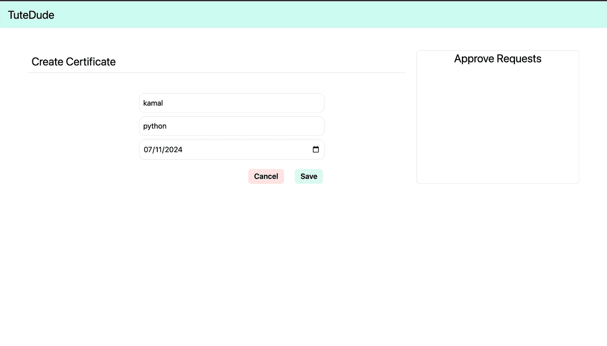Select the Approve Requests heading text
The height and width of the screenshot is (346, 607).
(498, 59)
